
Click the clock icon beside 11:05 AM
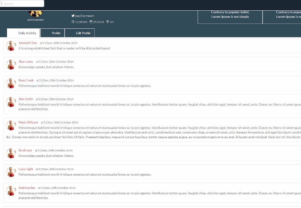click(x=73, y=22)
